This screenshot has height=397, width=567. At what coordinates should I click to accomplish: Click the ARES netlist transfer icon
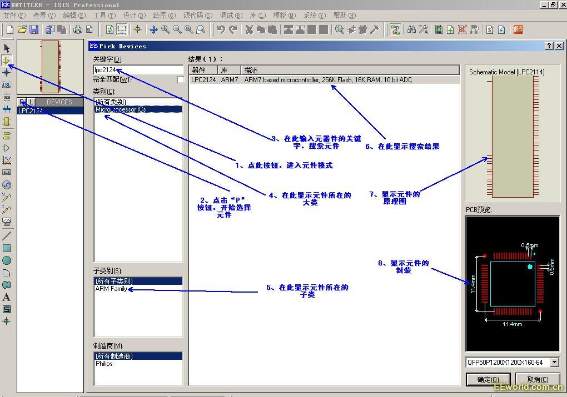tap(518, 29)
